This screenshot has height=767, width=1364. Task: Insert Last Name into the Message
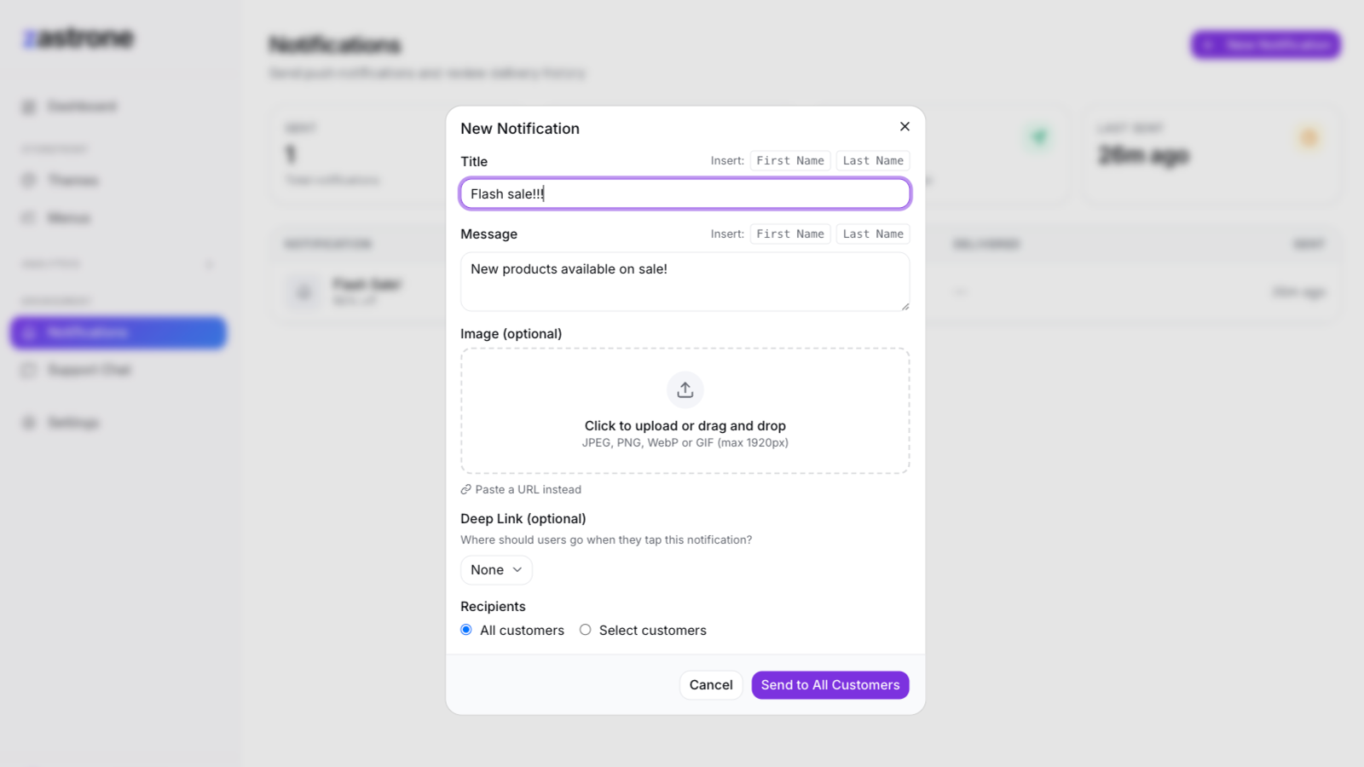coord(873,234)
